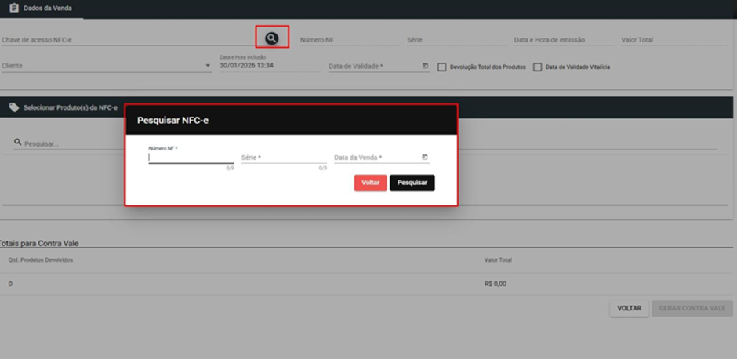Click the Valor Total column header in totals
The width and height of the screenshot is (737, 359).
pyautogui.click(x=498, y=260)
